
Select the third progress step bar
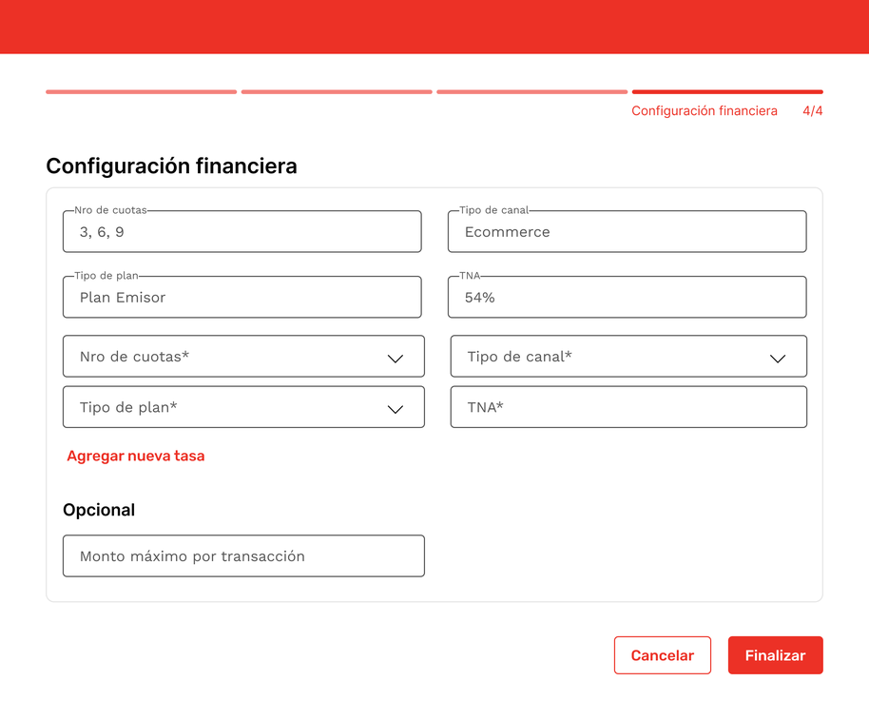(532, 92)
